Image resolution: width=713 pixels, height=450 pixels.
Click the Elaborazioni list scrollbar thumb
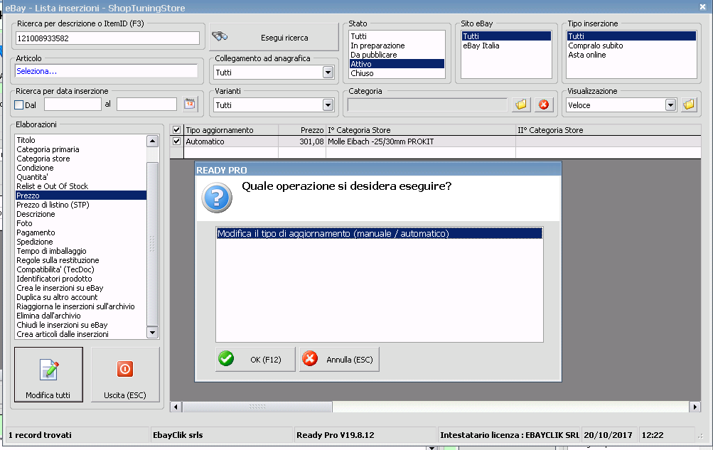point(152,243)
